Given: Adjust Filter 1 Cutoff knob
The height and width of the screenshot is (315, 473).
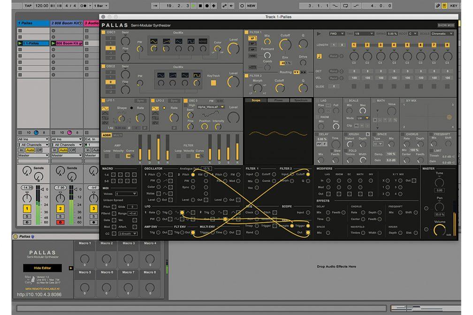Looking at the screenshot, I should 285,45.
